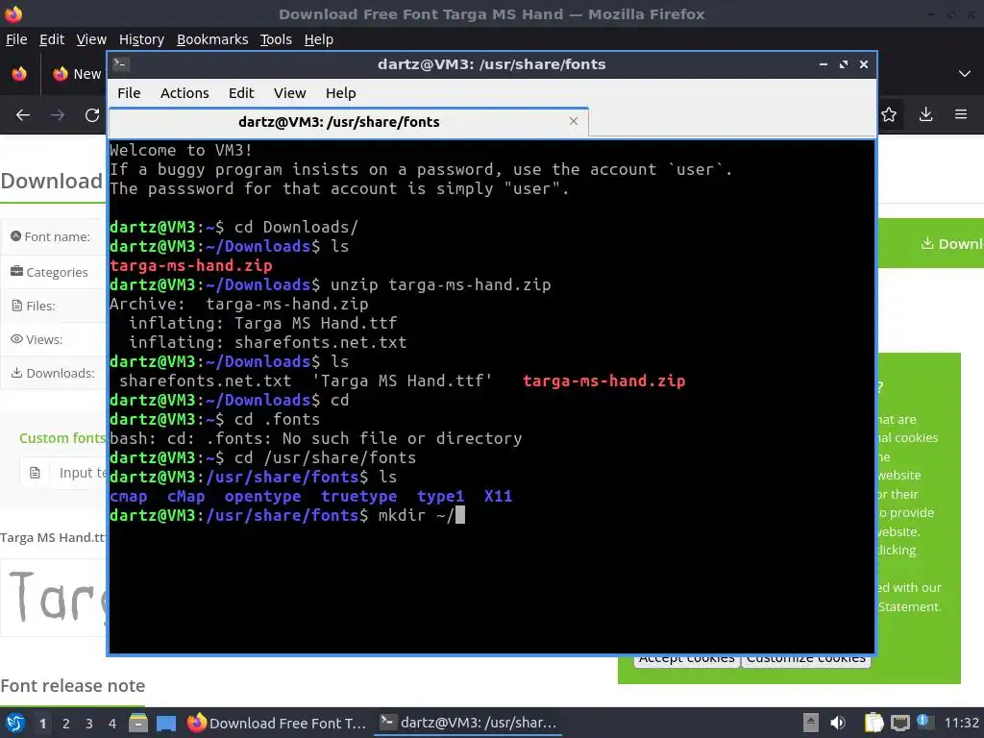Click terminal window icon in title bar

coord(121,64)
